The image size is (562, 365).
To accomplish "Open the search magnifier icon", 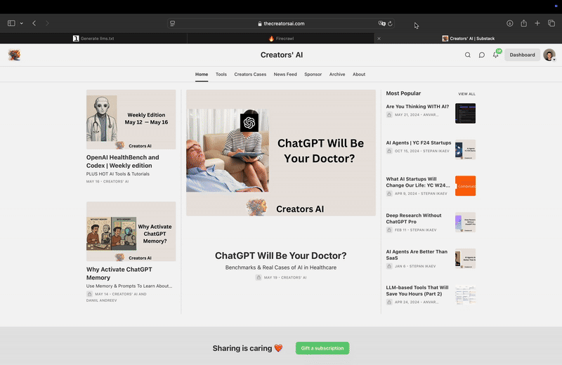I will click(x=468, y=55).
